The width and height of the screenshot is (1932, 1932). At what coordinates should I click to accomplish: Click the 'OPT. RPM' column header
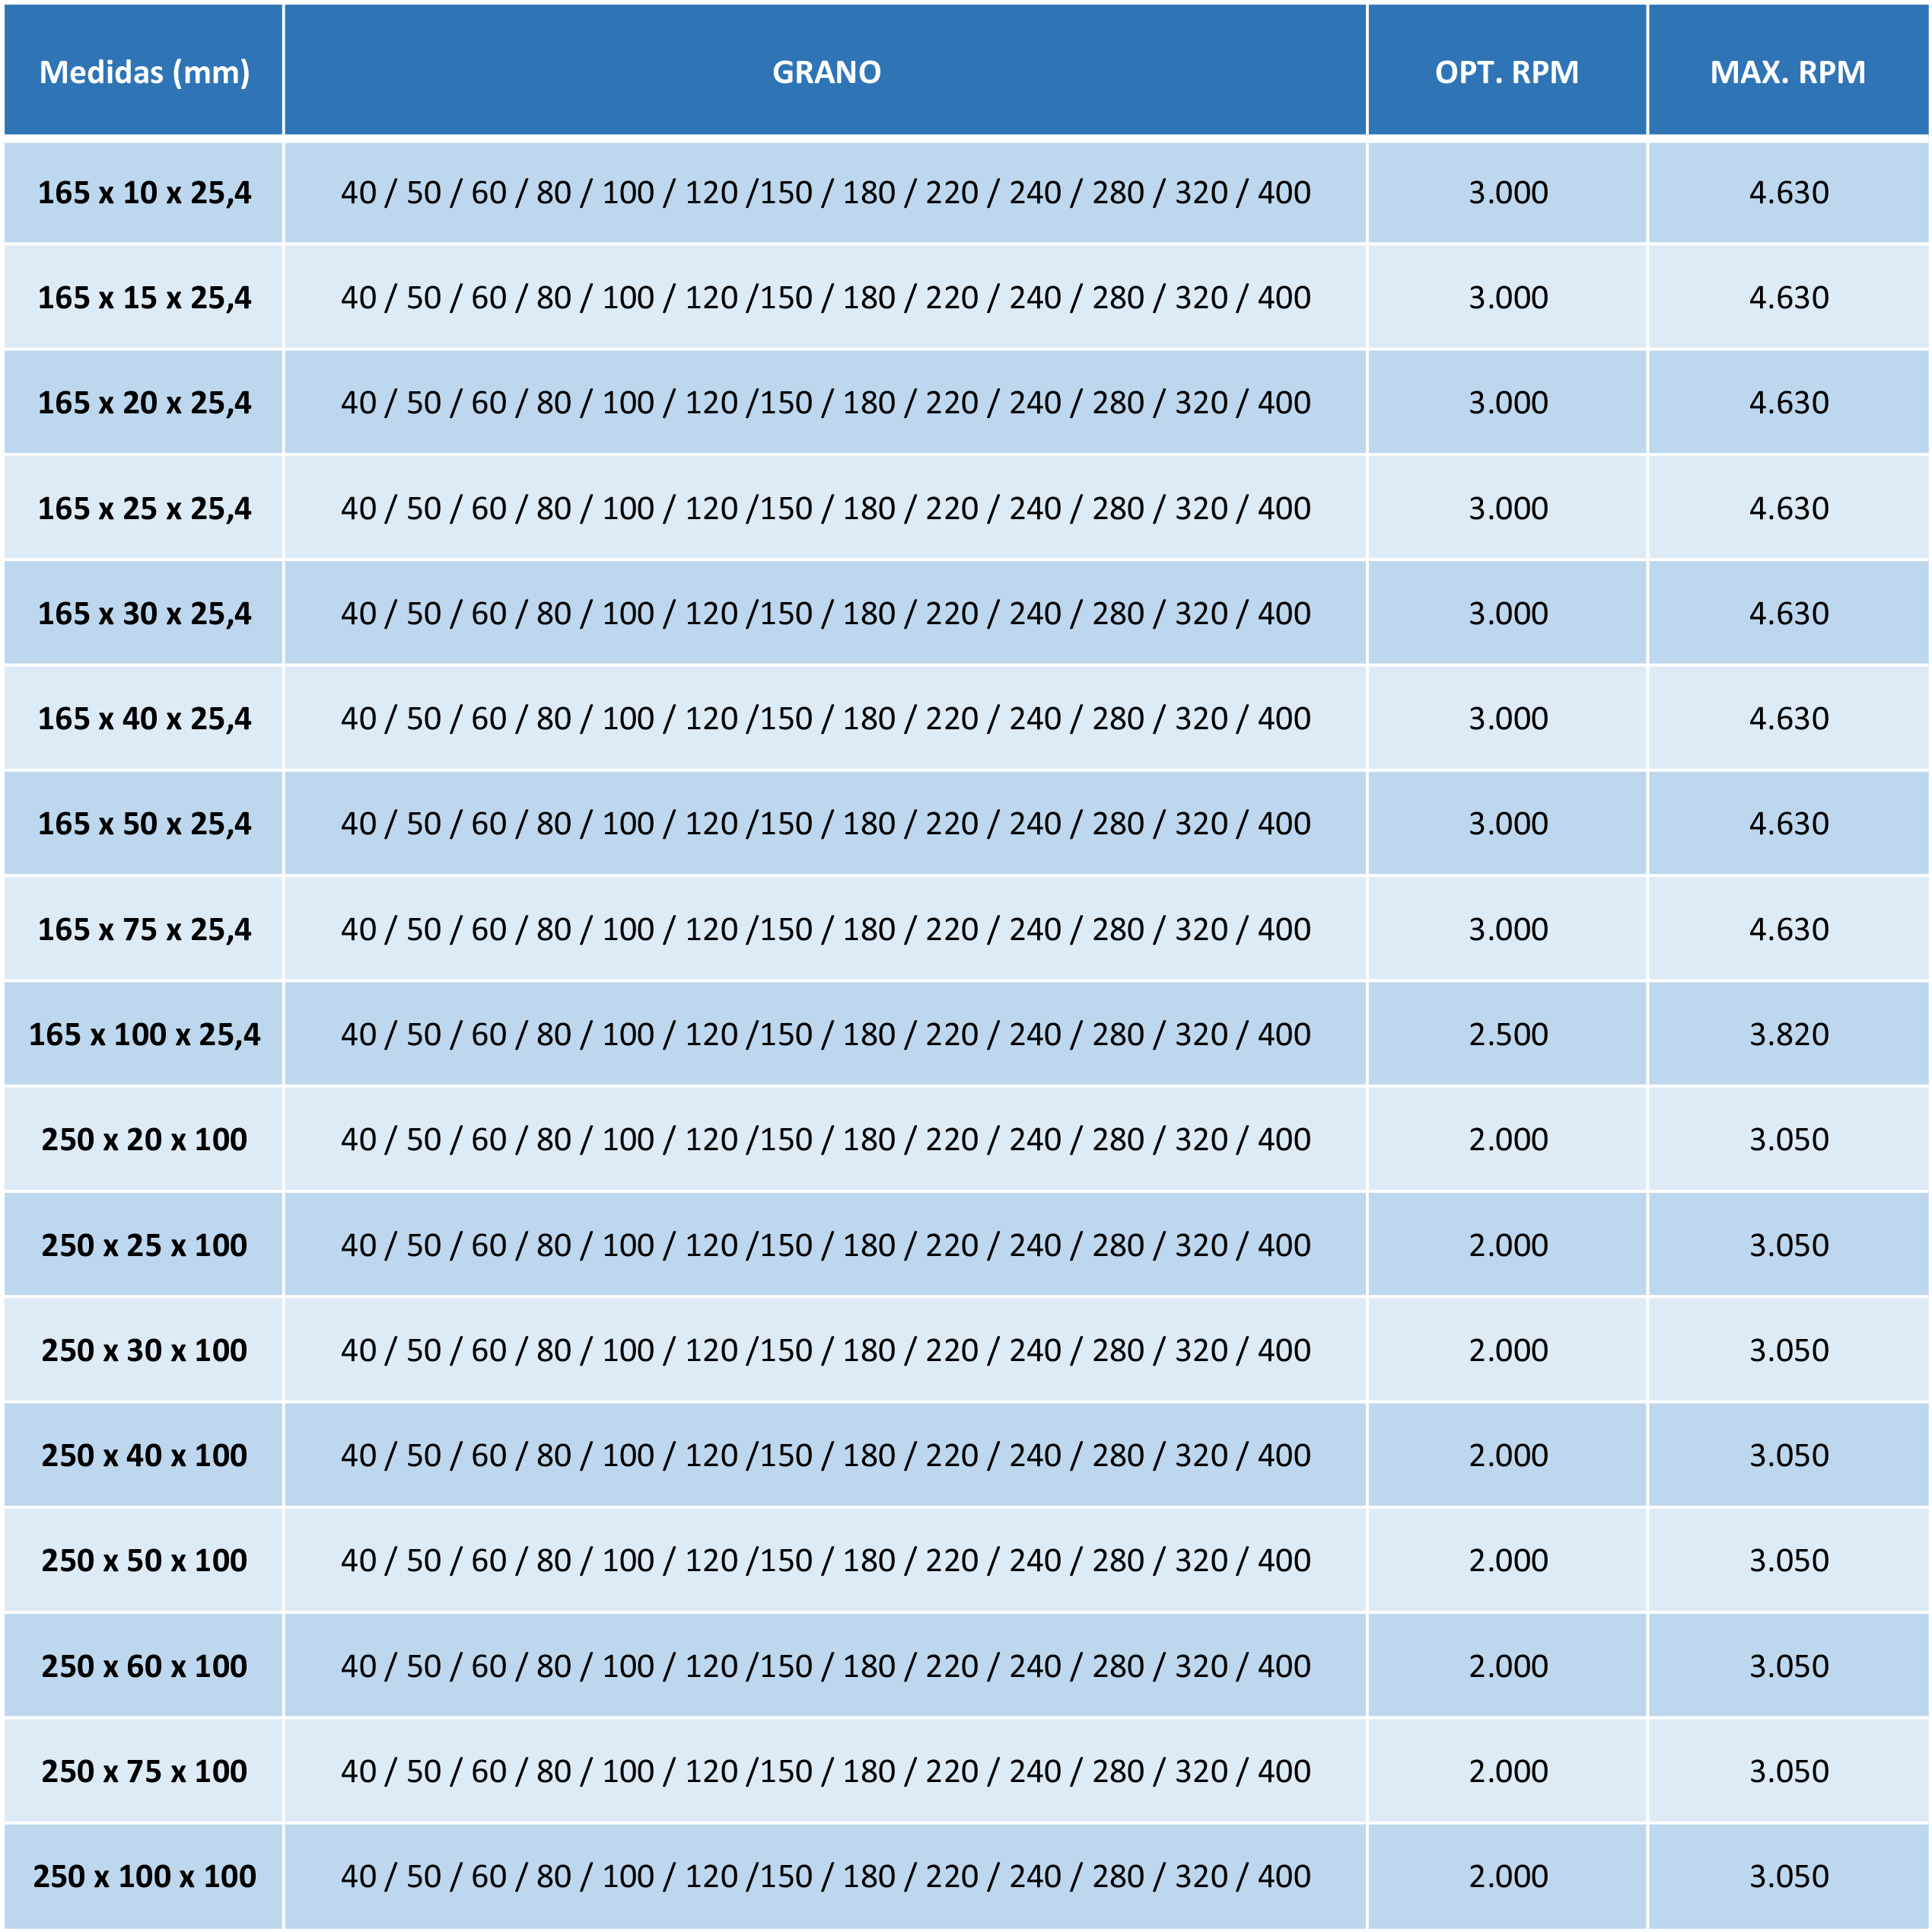[1507, 70]
